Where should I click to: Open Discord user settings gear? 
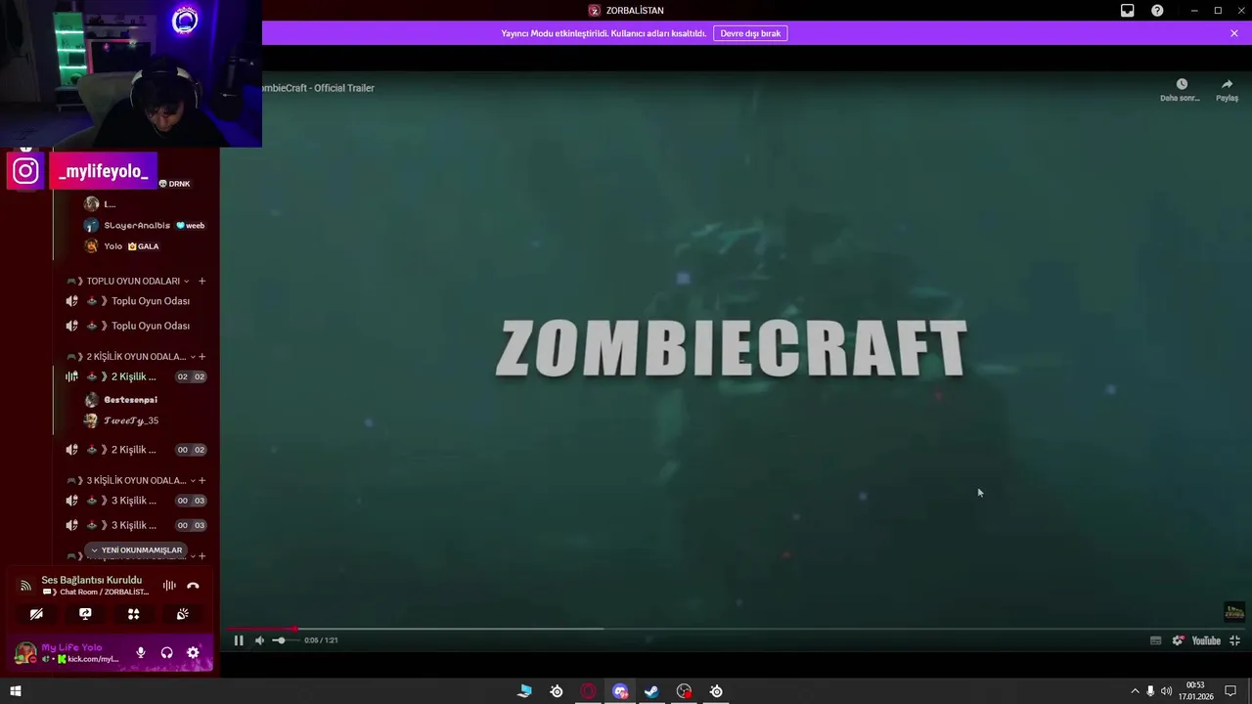(x=193, y=653)
